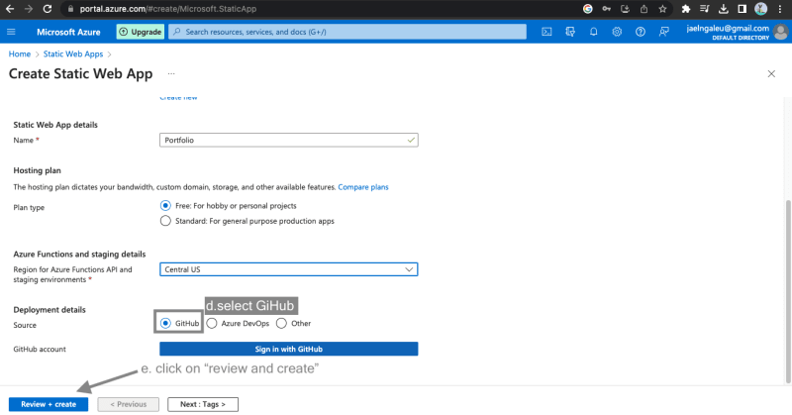
Task: Open the saved passwords key icon
Action: pos(606,9)
